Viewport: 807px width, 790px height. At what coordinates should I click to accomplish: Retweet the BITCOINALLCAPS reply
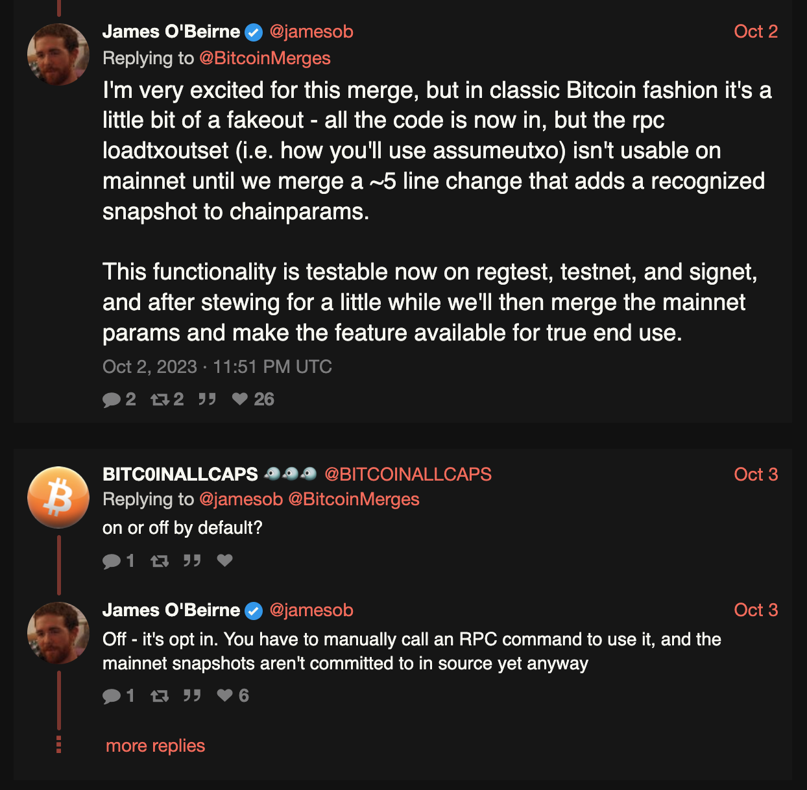click(x=160, y=561)
